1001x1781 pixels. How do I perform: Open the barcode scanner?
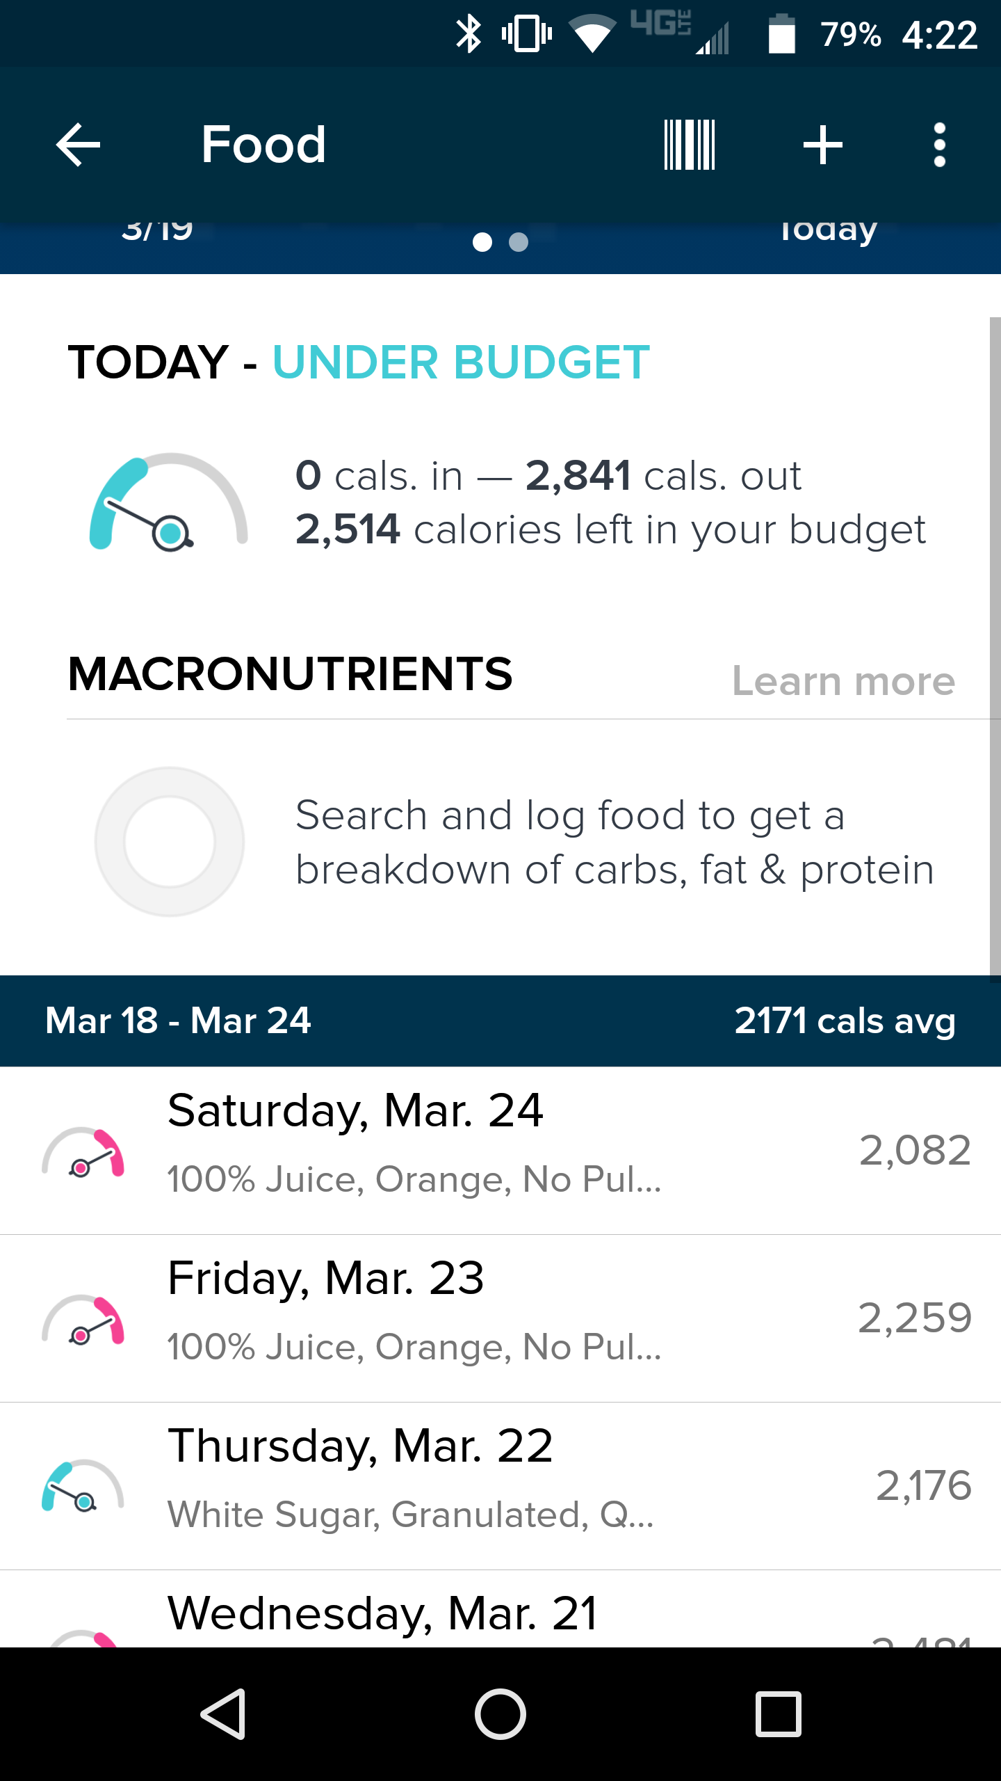[689, 145]
